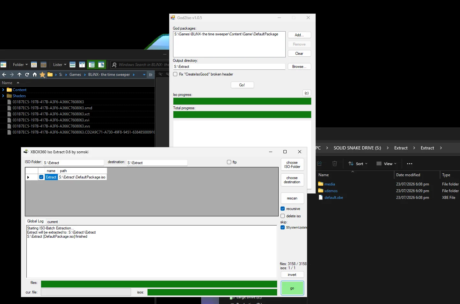Enable the ftp checkbox in Iso Extract
460x304 pixels.
coord(229,162)
